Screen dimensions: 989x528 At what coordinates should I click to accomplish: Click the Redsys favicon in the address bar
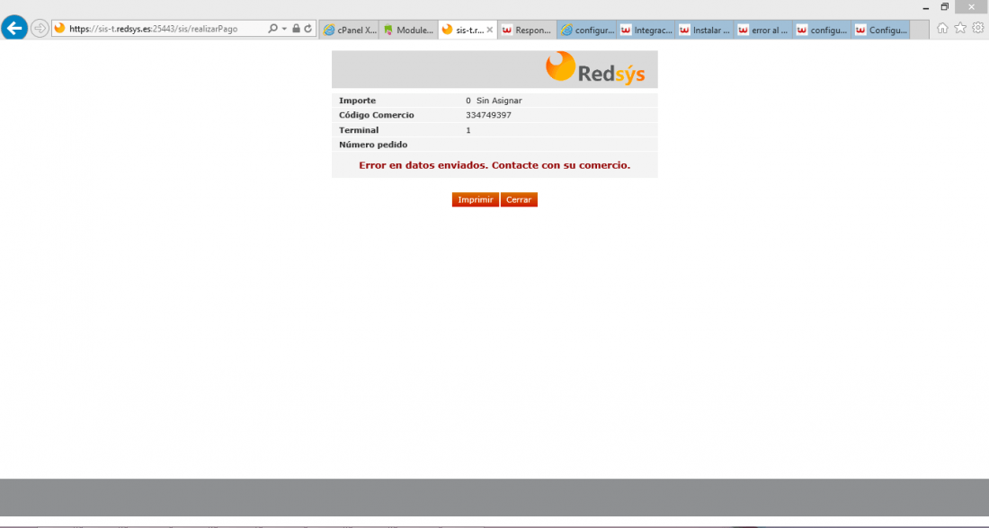tap(60, 29)
